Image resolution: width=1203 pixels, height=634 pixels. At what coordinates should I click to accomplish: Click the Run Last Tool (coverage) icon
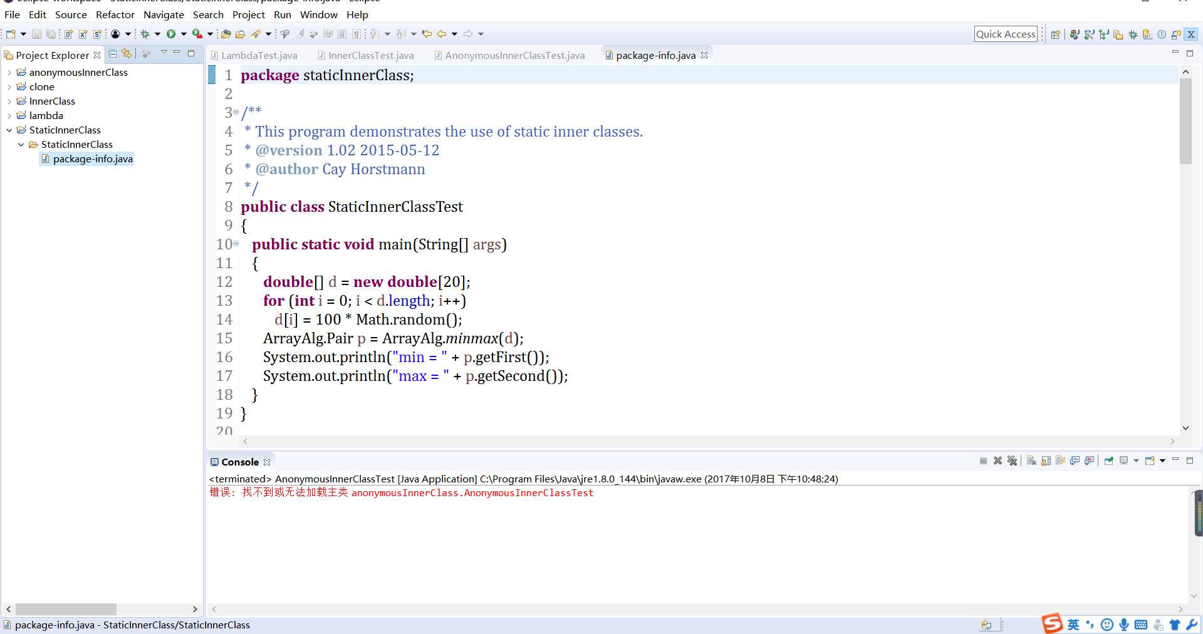tap(197, 34)
